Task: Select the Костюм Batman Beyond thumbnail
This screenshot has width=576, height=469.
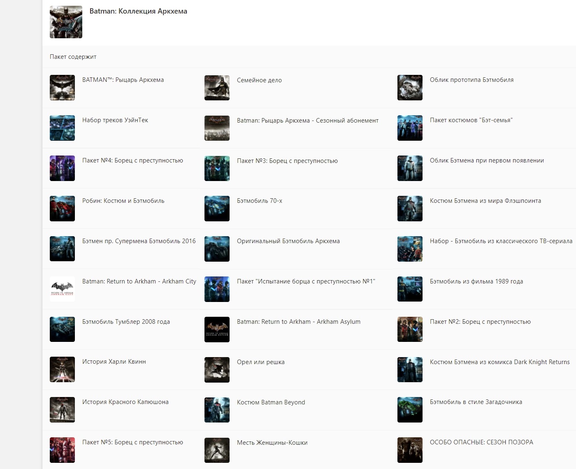Action: 217,410
